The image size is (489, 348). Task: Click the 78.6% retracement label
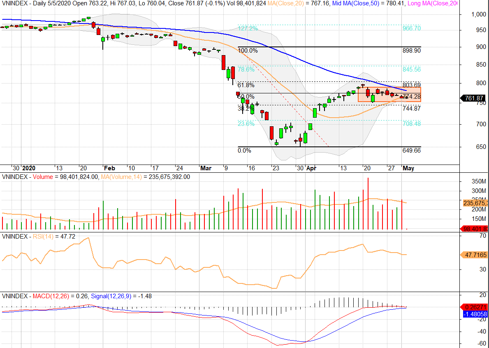(x=246, y=70)
